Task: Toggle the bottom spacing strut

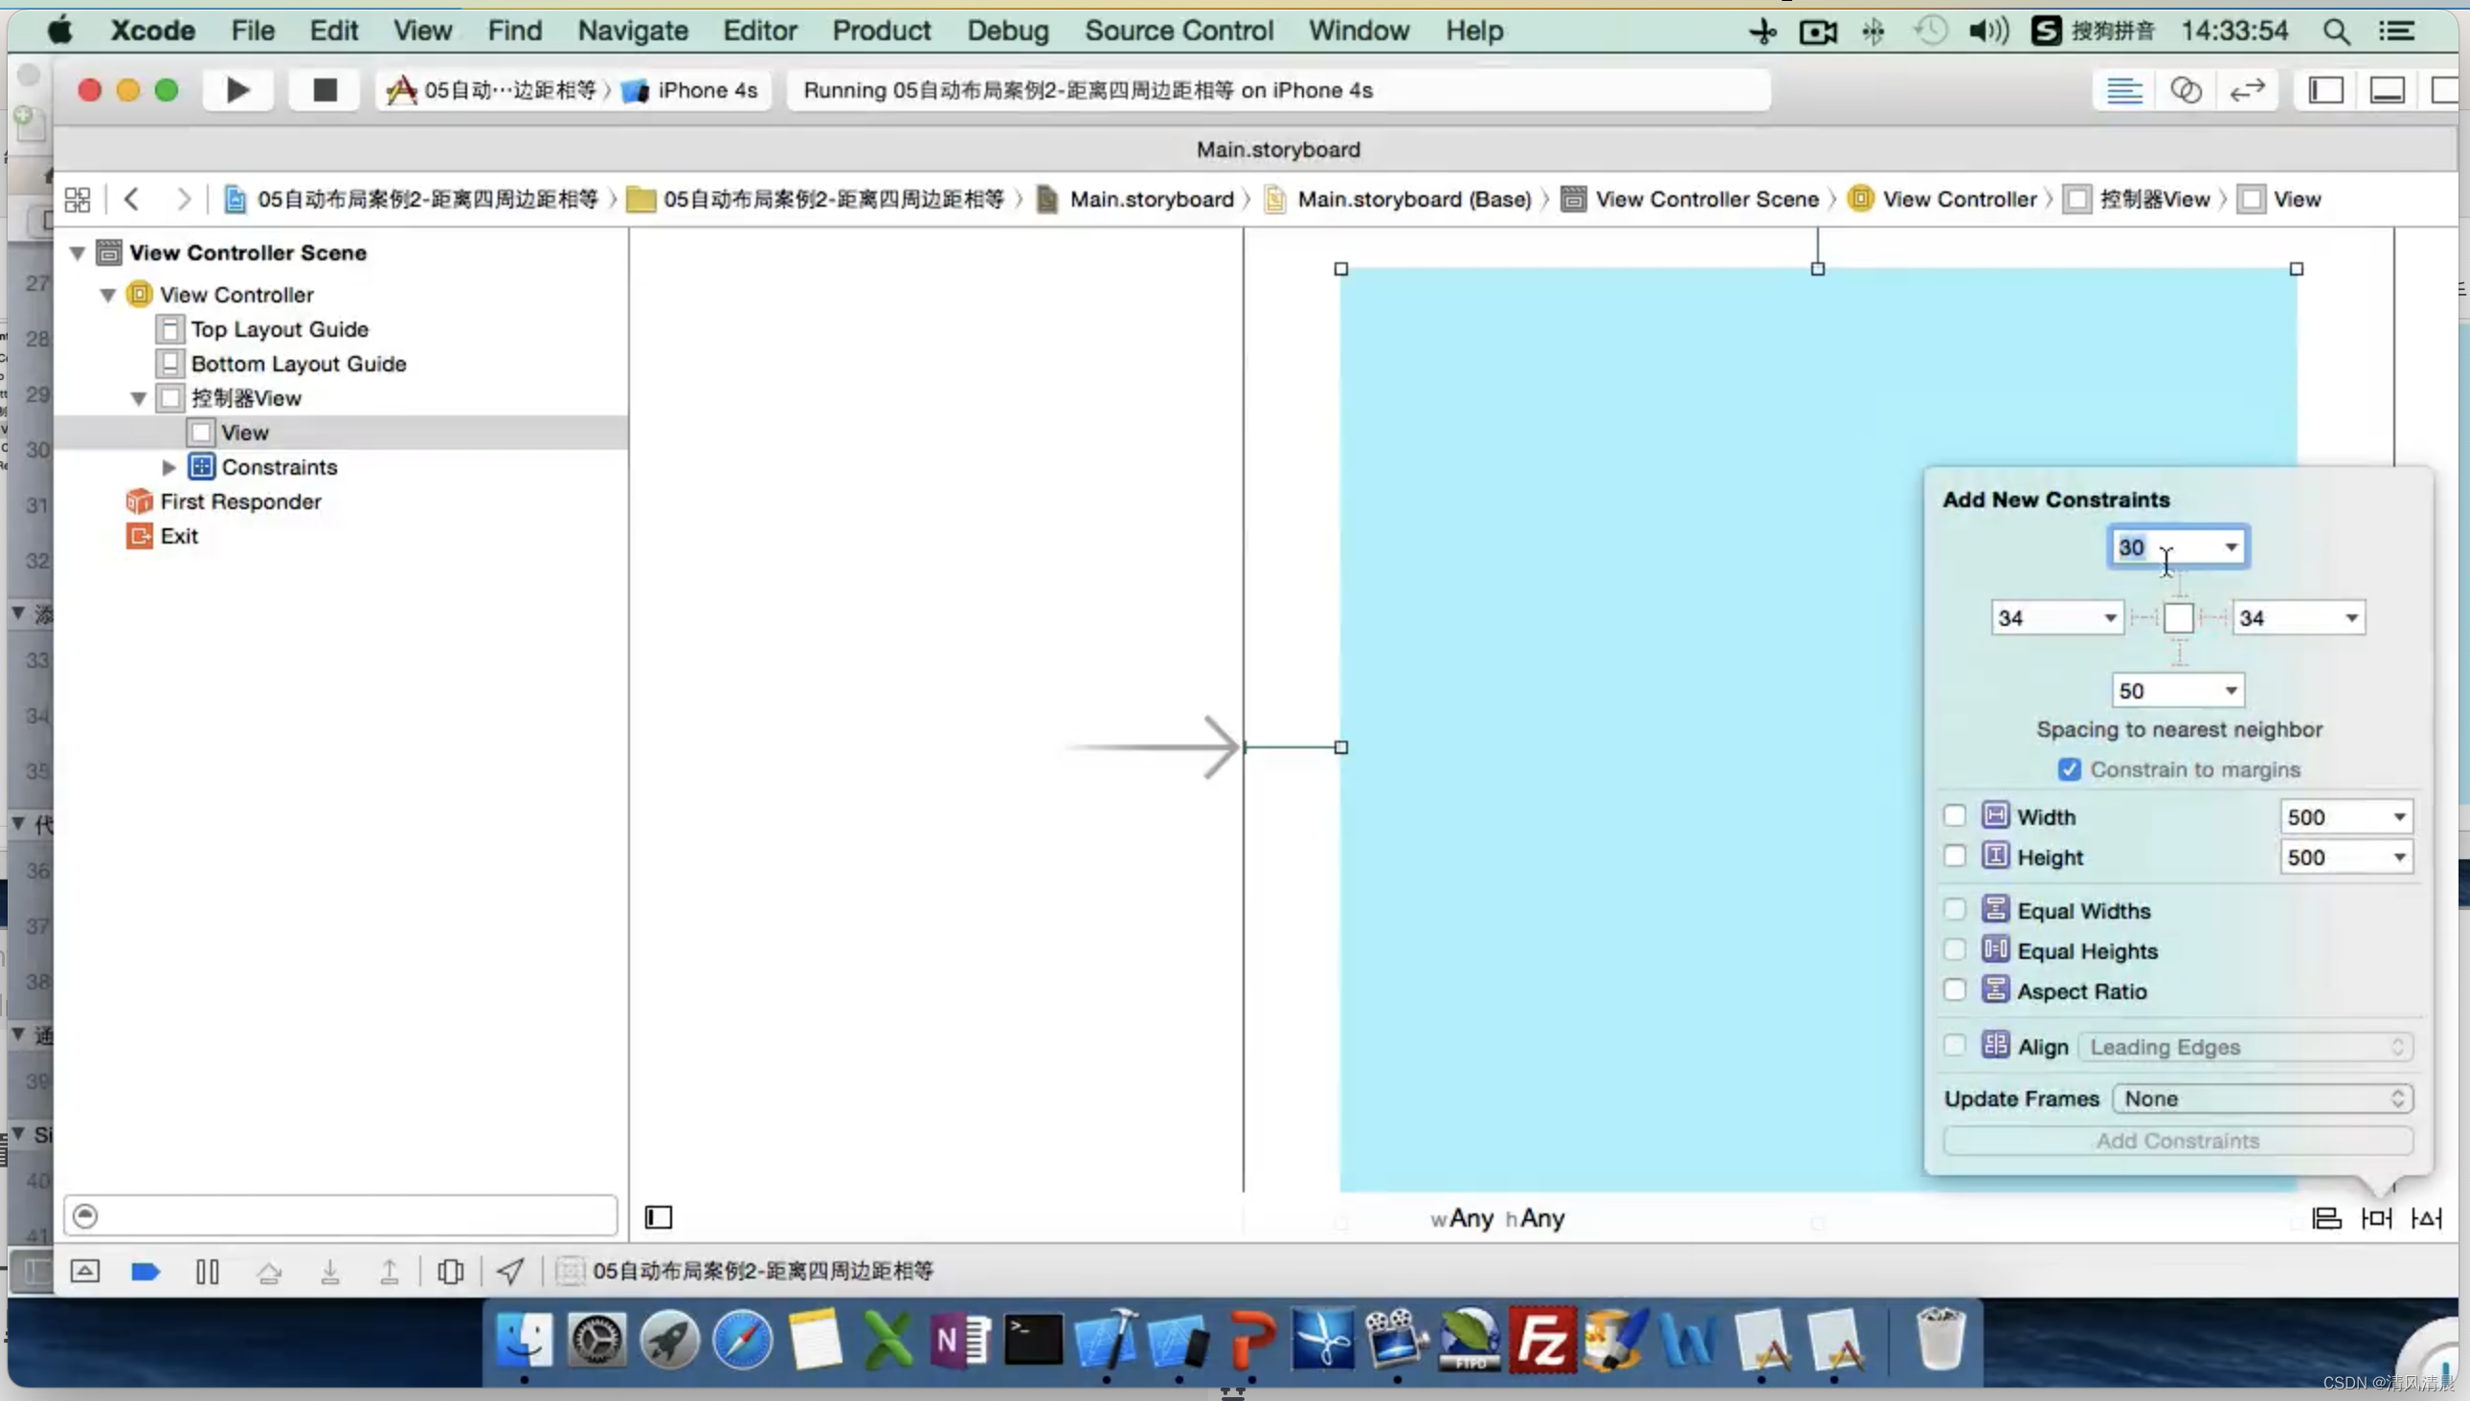Action: (2179, 653)
